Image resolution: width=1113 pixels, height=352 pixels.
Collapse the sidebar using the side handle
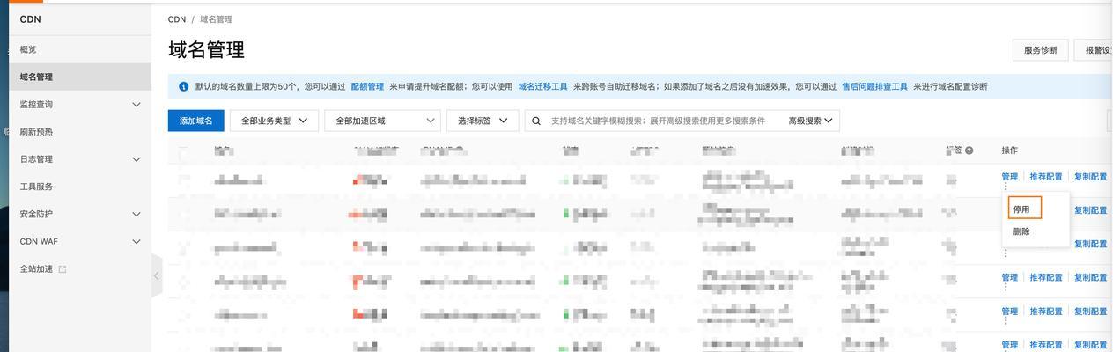pos(157,275)
